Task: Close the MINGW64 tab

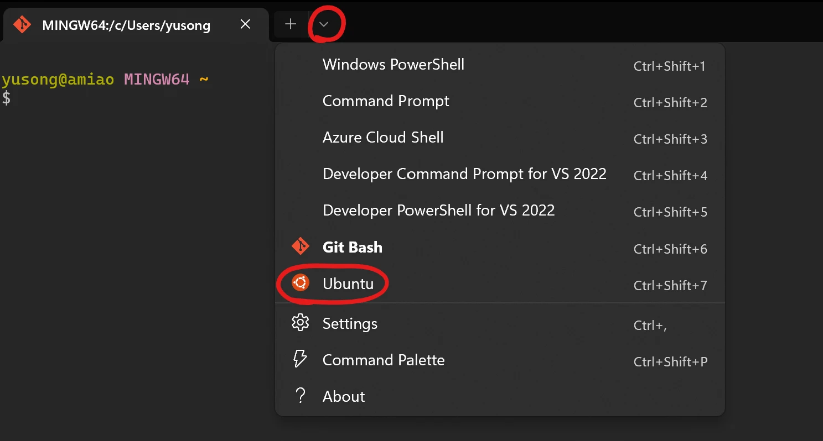Action: (245, 24)
